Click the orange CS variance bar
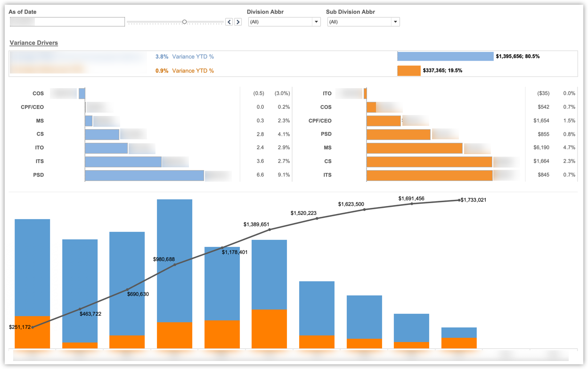The image size is (588, 369). (x=429, y=162)
